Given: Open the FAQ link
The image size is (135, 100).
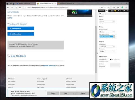Looking at the screenshot, I should pyautogui.click(x=11, y=18).
